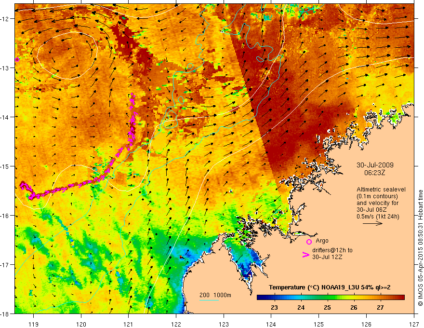The height and width of the screenshot is (328, 424).
Task: Click the 127 longitude axis label
Action: pos(414,324)
